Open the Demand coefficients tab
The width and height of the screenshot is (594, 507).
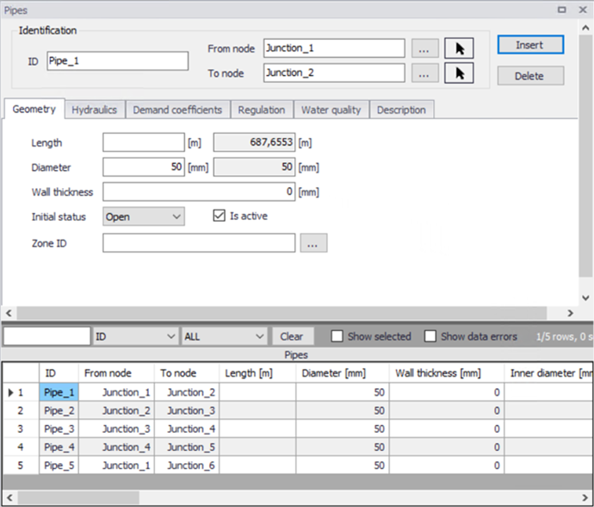[x=177, y=110]
